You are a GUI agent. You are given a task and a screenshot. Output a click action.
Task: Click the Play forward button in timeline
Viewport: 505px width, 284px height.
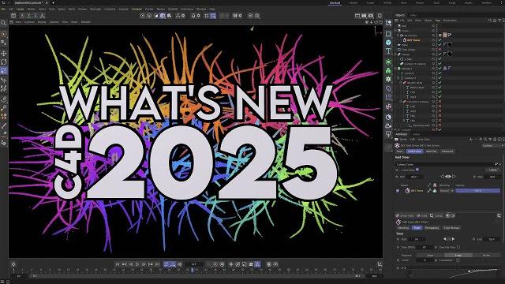coord(137,264)
